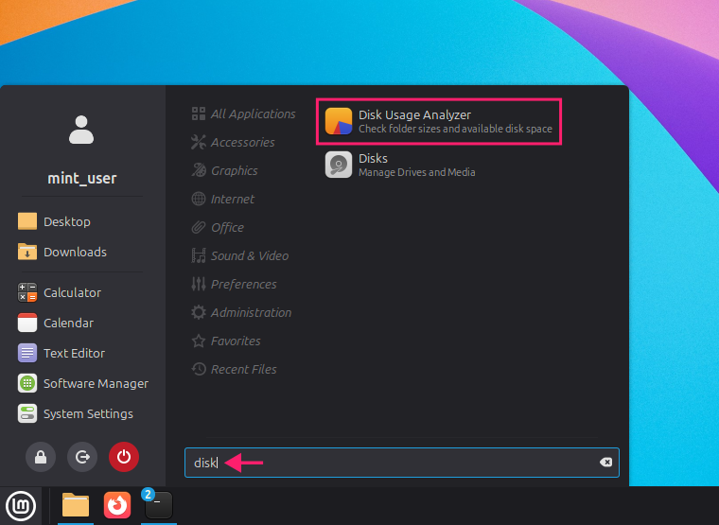Select Sound & Video category
The image size is (719, 525).
coord(239,255)
